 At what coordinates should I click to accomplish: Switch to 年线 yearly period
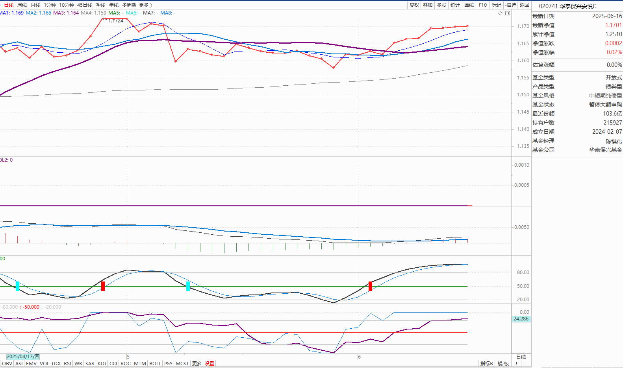114,5
